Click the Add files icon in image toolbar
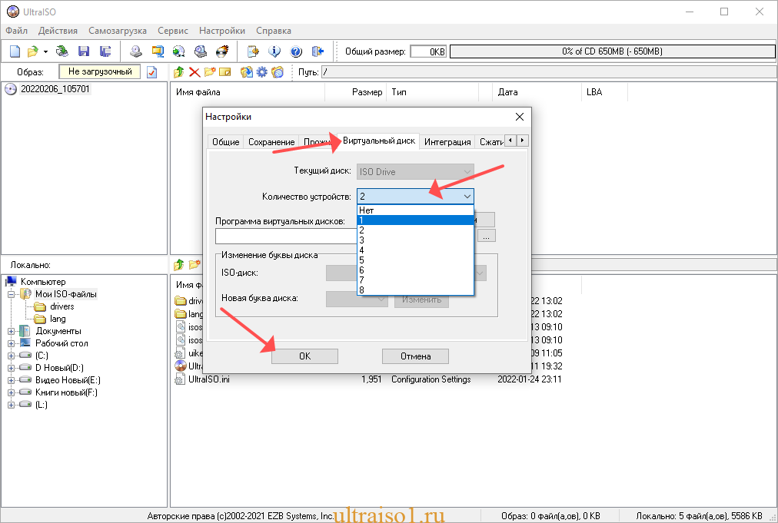The image size is (778, 523). (247, 72)
